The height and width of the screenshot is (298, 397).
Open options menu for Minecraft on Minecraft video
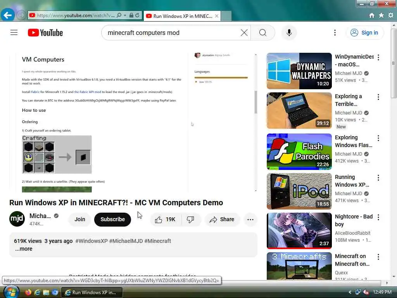point(378,257)
